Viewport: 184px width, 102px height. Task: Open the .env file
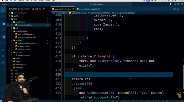(x=16, y=70)
